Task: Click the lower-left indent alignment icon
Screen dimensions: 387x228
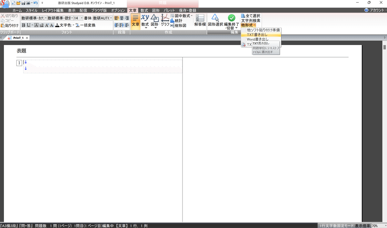Action: click(117, 25)
